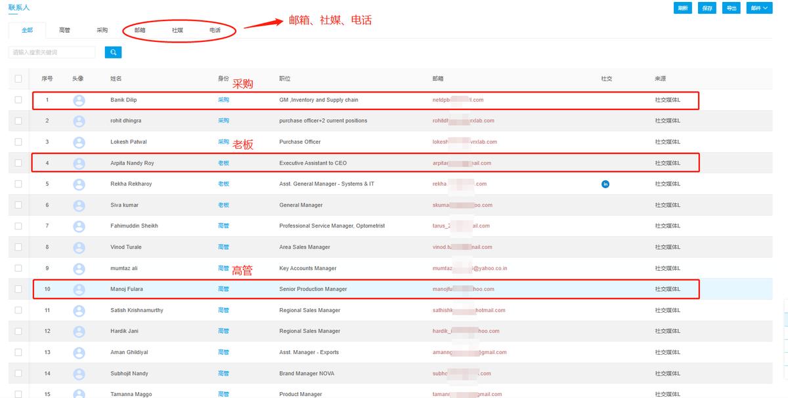Click avatar icon of Aman Ghildiyal

coord(79,353)
